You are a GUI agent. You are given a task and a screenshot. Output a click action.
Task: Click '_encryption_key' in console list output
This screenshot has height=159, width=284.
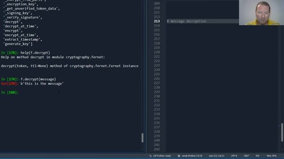pyautogui.click(x=21, y=4)
